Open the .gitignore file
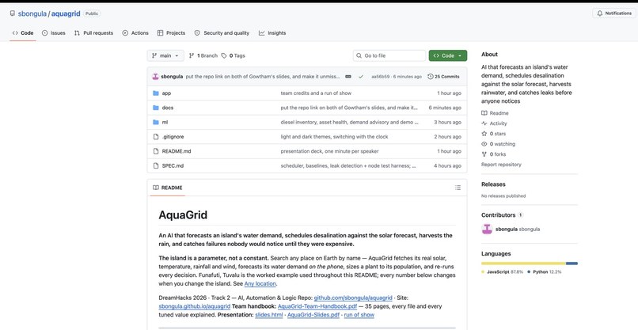 173,137
